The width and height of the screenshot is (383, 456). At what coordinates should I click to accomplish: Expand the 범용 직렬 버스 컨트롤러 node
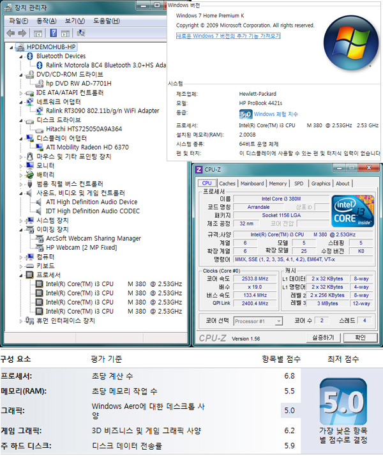point(21,185)
